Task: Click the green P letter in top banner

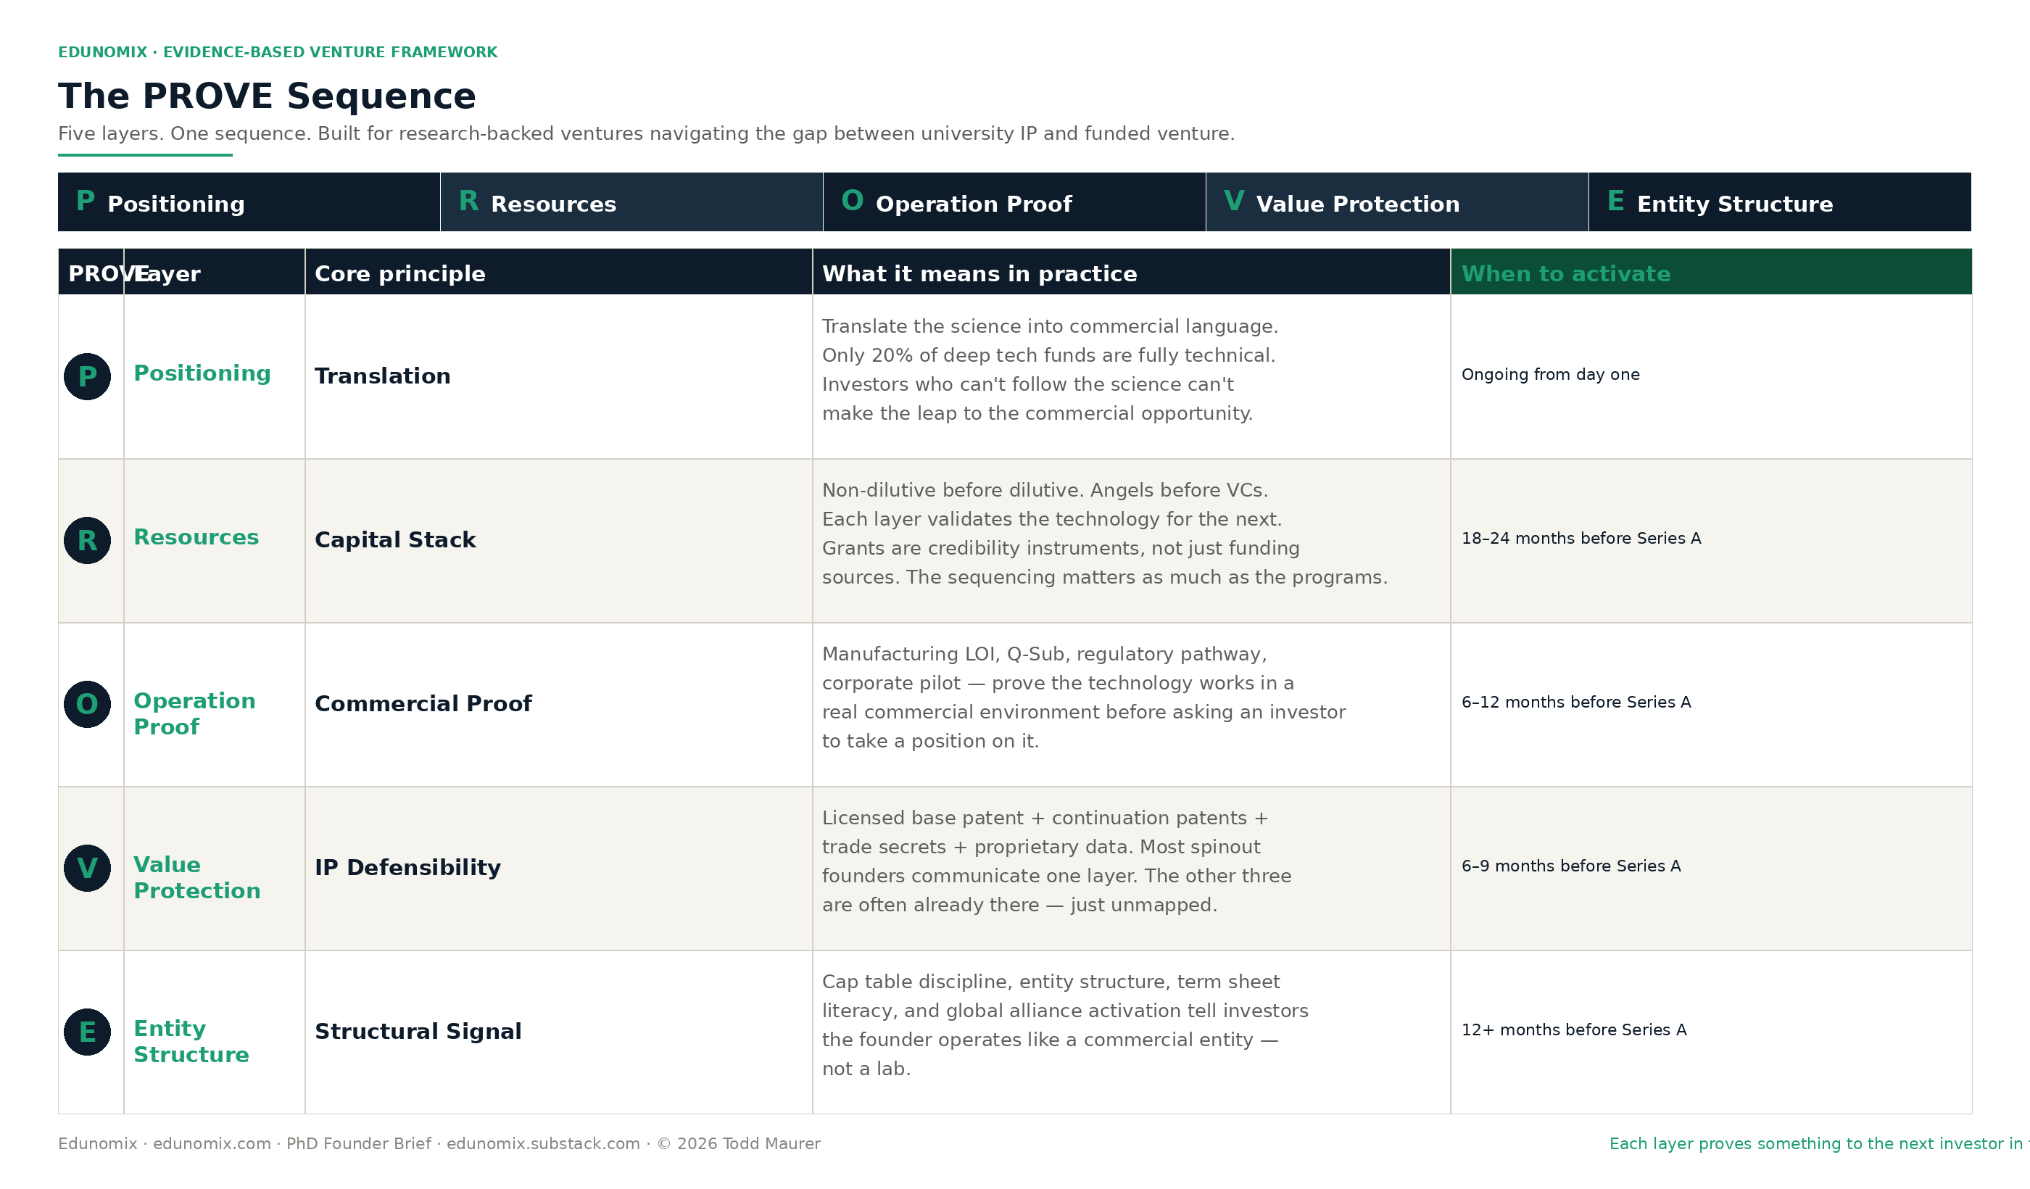Action: click(x=86, y=202)
